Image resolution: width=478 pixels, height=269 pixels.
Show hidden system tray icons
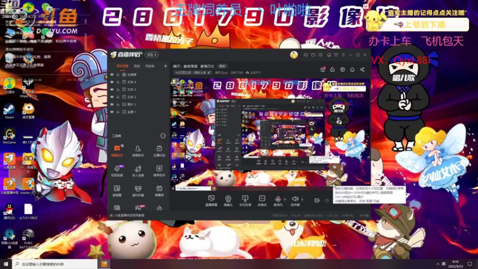pyautogui.click(x=438, y=264)
